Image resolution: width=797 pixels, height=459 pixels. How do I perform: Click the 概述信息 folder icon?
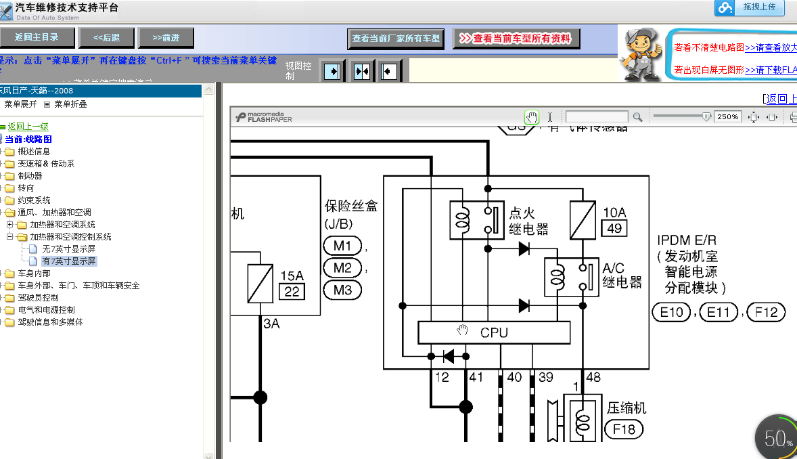coord(9,152)
